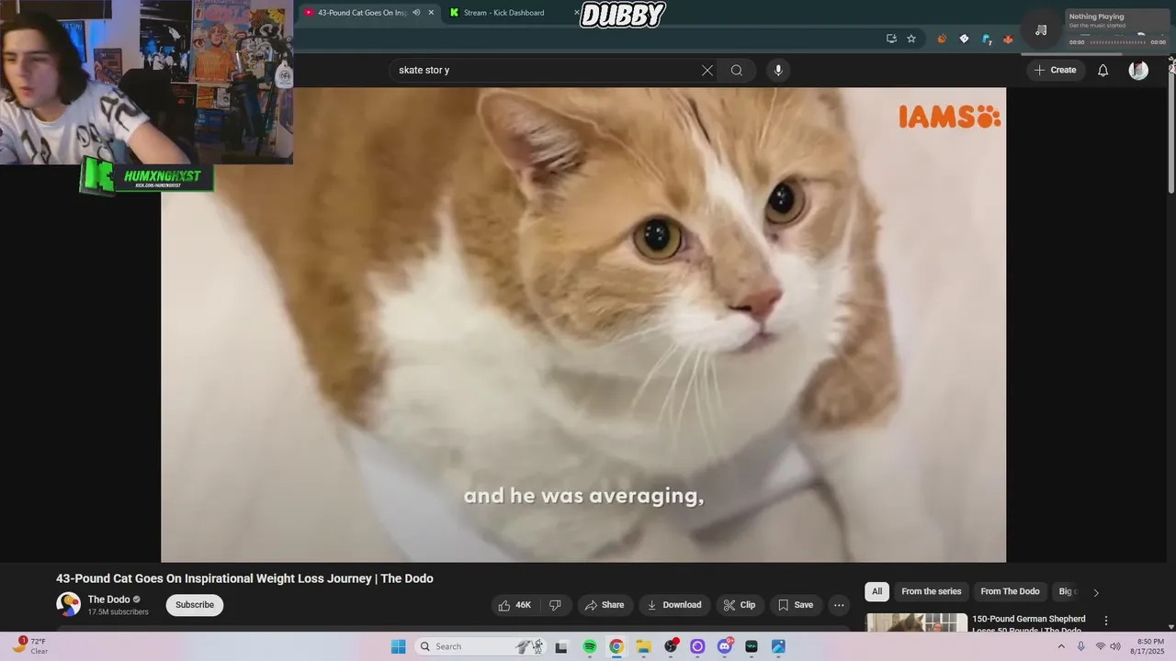Click the install app icon in address bar
Viewport: 1176px width, 661px height.
(891, 39)
